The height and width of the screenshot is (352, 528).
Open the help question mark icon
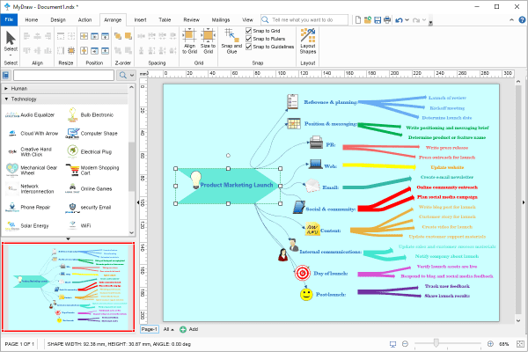(522, 20)
